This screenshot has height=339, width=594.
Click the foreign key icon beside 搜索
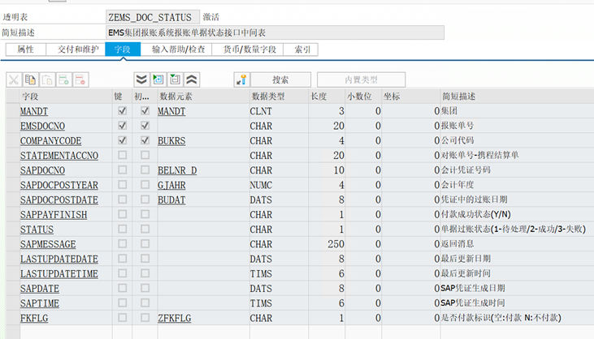click(241, 79)
